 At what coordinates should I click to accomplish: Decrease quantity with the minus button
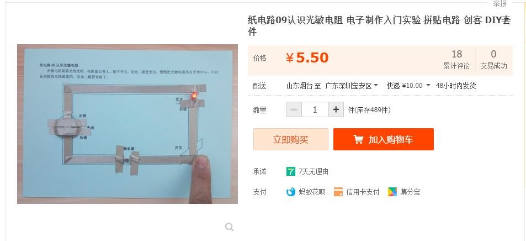pos(294,109)
